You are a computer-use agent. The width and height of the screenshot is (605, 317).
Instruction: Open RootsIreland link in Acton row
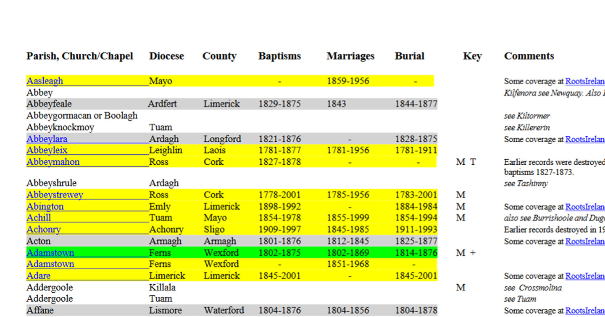[x=585, y=241]
